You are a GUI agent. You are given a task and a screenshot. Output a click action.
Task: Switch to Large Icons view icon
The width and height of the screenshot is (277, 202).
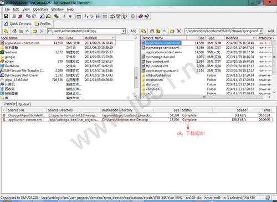[86, 16]
